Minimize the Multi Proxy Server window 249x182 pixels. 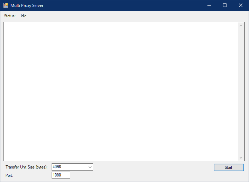point(209,6)
